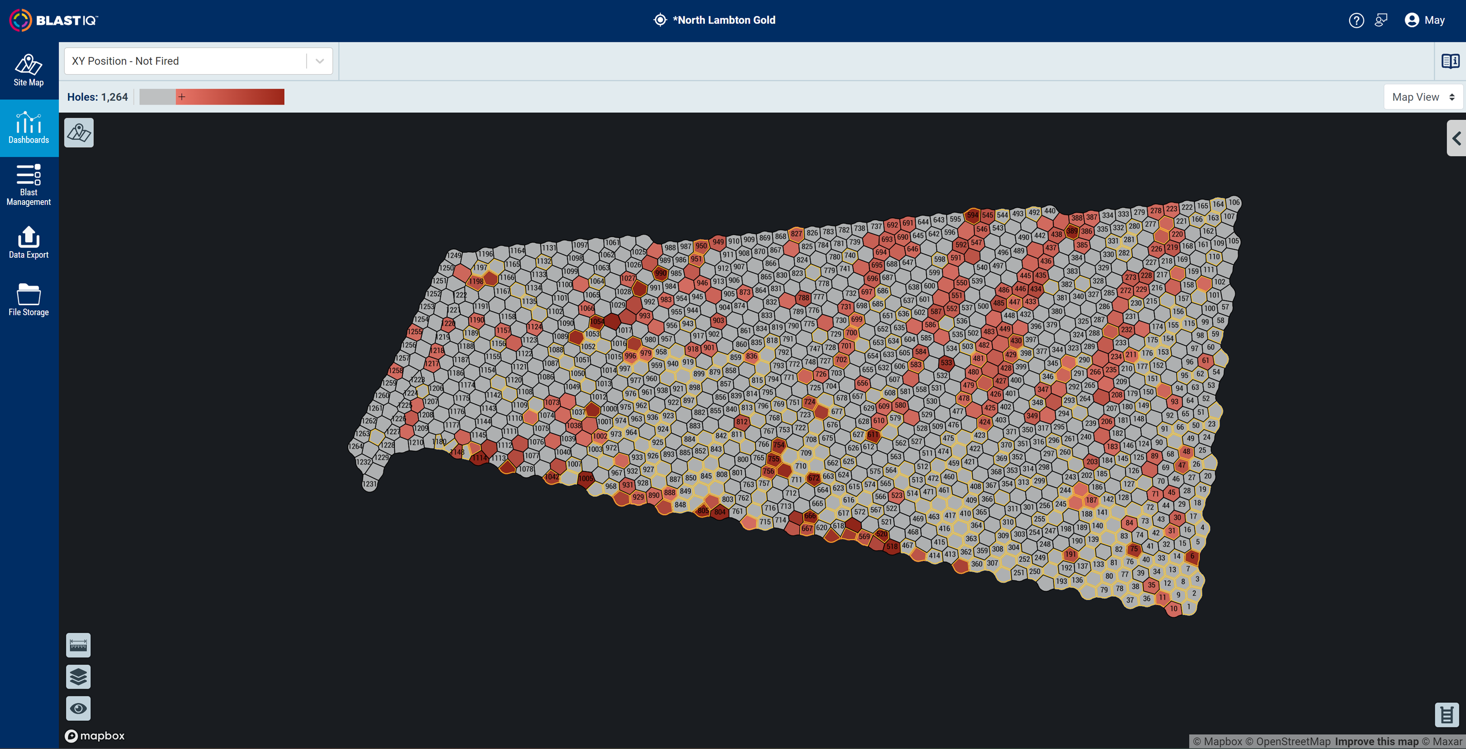Select hole 611 on the map
Viewport: 1466px width, 749px height.
click(x=873, y=434)
